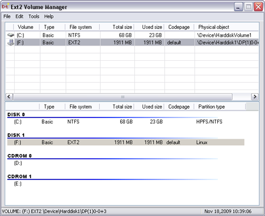This screenshot has width=265, height=216.
Task: Click the status bar date and time
Action: click(x=228, y=211)
